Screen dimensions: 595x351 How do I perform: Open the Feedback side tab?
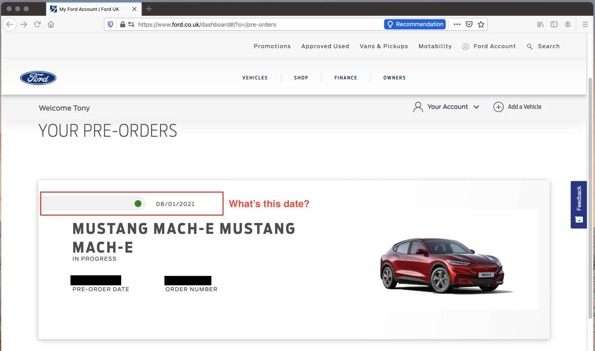[x=579, y=205]
